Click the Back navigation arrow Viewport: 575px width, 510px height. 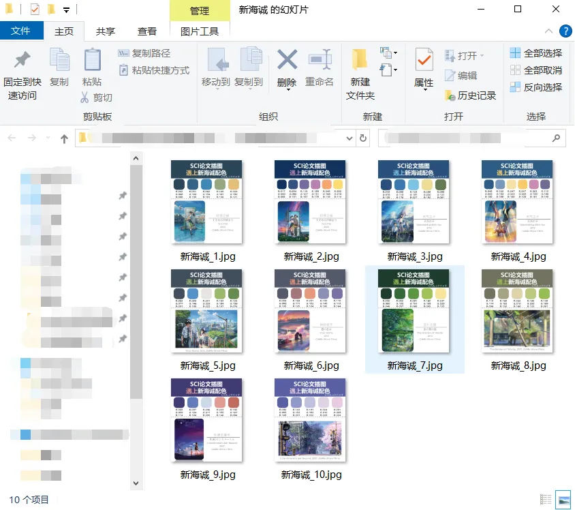(12, 138)
